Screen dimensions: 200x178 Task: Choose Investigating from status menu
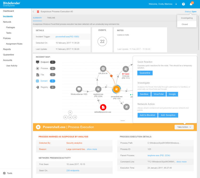186,18
